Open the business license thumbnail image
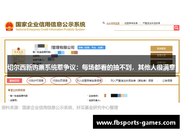Screen dimensions: 183x132 pyautogui.click(x=19, y=56)
